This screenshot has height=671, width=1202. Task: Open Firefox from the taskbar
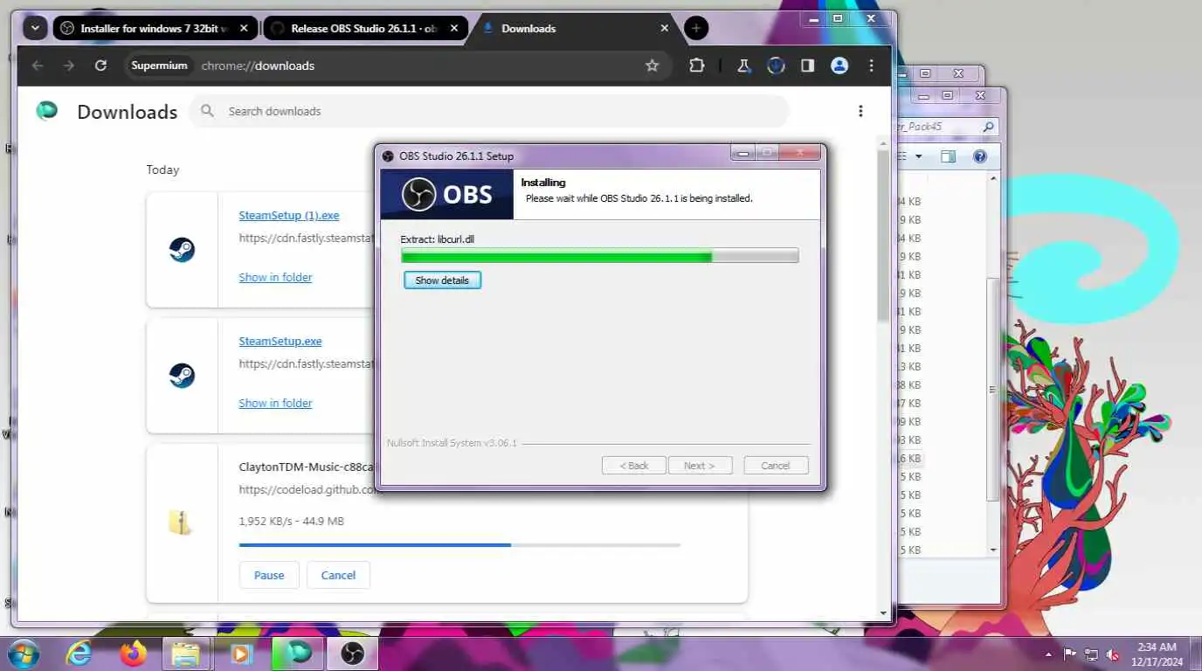click(x=134, y=653)
